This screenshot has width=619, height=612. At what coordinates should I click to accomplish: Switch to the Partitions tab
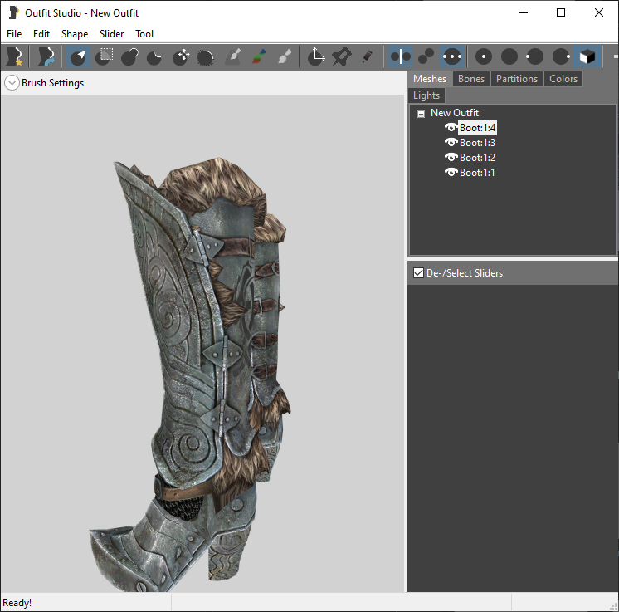tap(517, 79)
